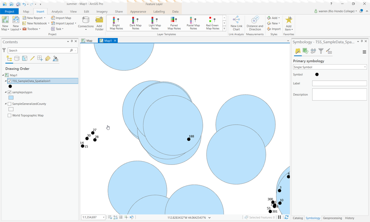Open Distance and Direction tool
This screenshot has width=370, height=222.
pos(255,23)
